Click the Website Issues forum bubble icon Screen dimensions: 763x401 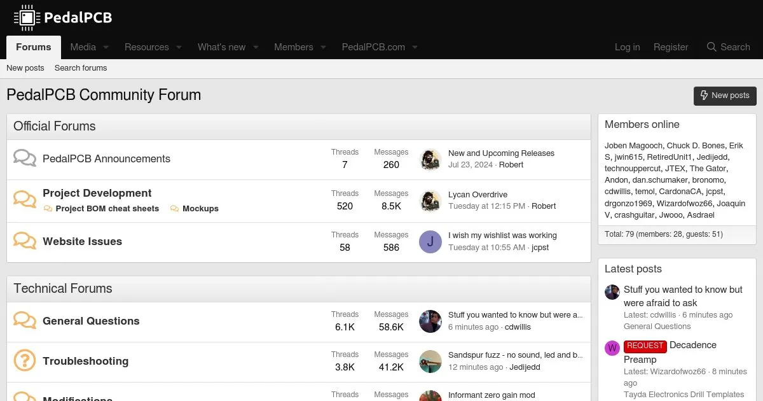[x=25, y=241]
